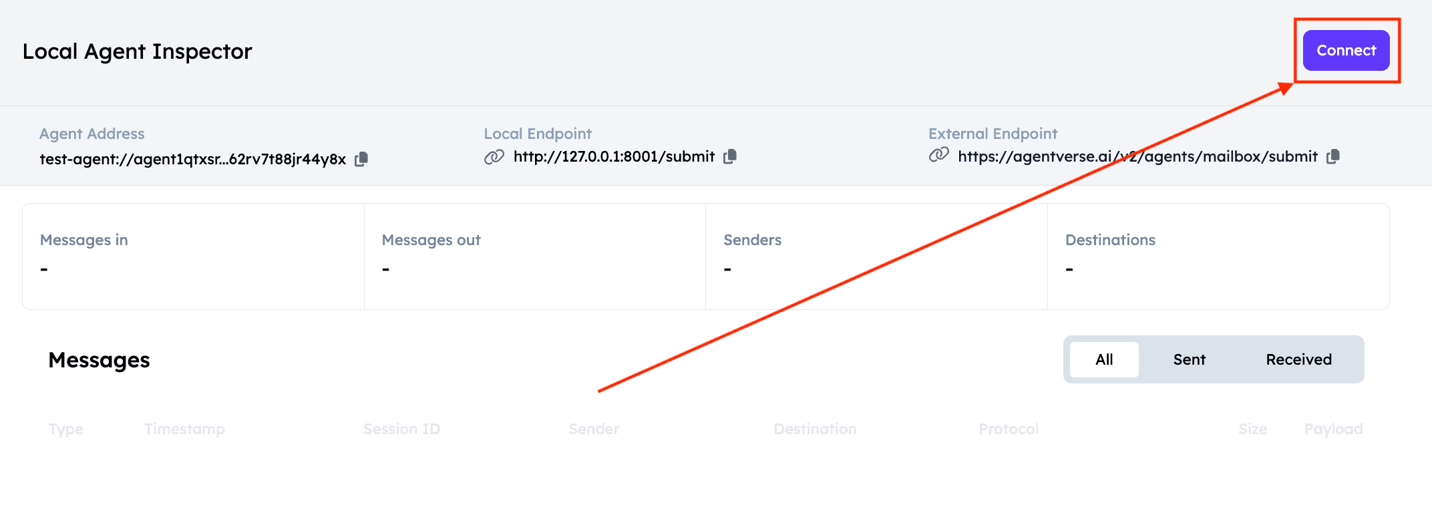
Task: Click the test-agent address text
Action: 192,159
